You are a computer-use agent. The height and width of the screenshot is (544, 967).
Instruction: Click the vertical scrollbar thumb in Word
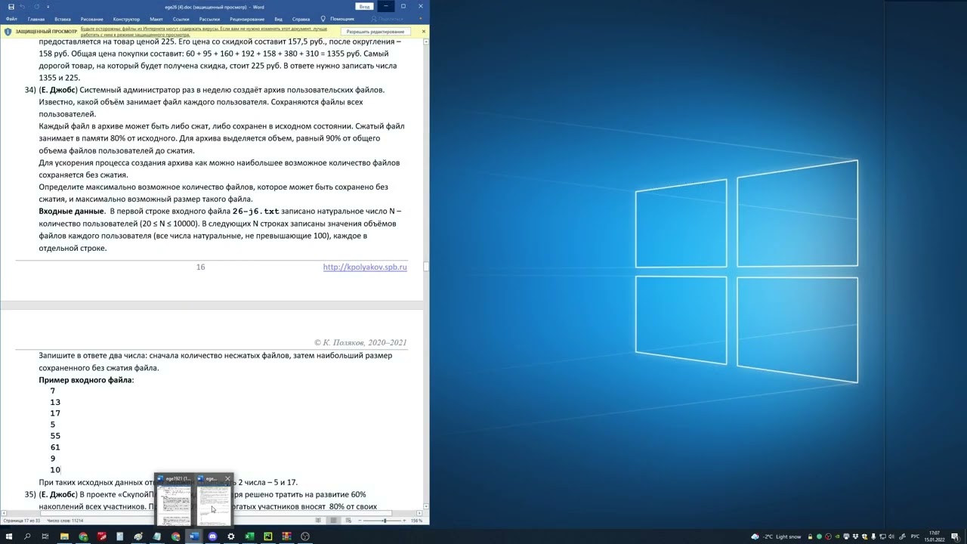[426, 266]
